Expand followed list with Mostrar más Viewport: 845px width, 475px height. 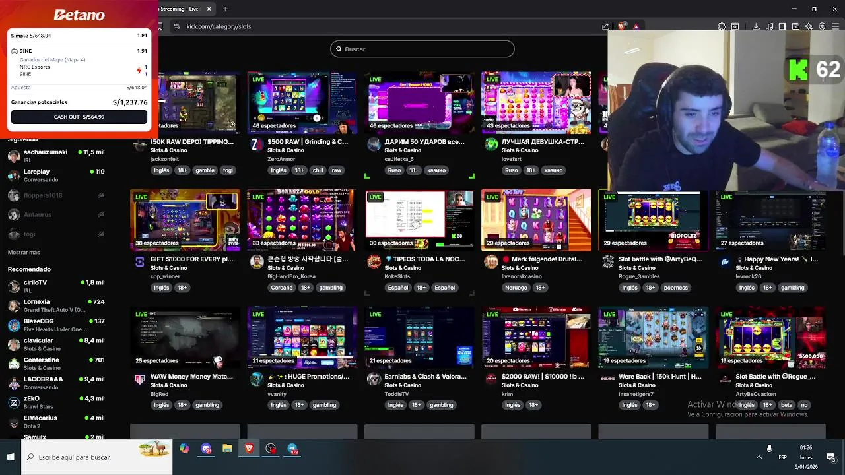(x=24, y=252)
